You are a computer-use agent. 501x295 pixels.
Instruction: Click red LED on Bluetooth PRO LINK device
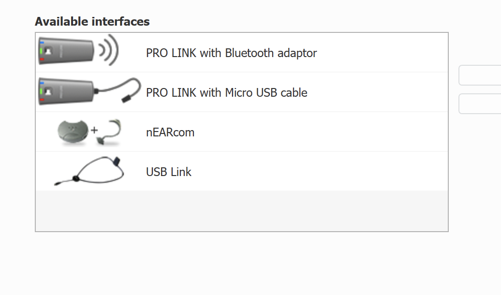(42, 59)
